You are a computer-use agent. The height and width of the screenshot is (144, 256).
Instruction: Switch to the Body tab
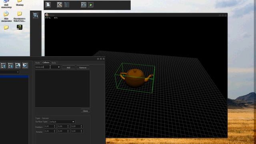tap(54, 63)
